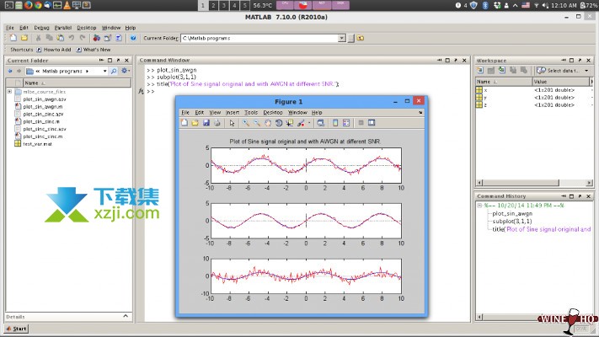Open the Parallel menu in MATLAB
This screenshot has width=599, height=337.
coord(63,28)
